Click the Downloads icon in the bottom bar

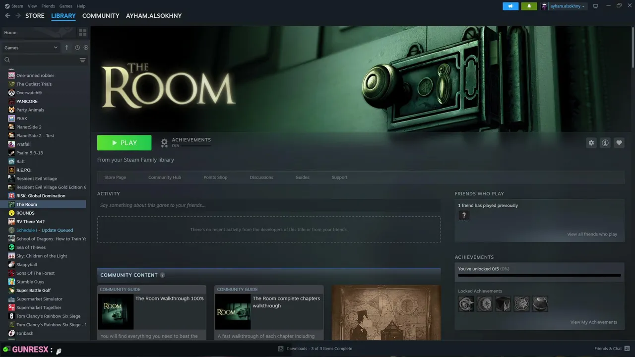tap(281, 349)
